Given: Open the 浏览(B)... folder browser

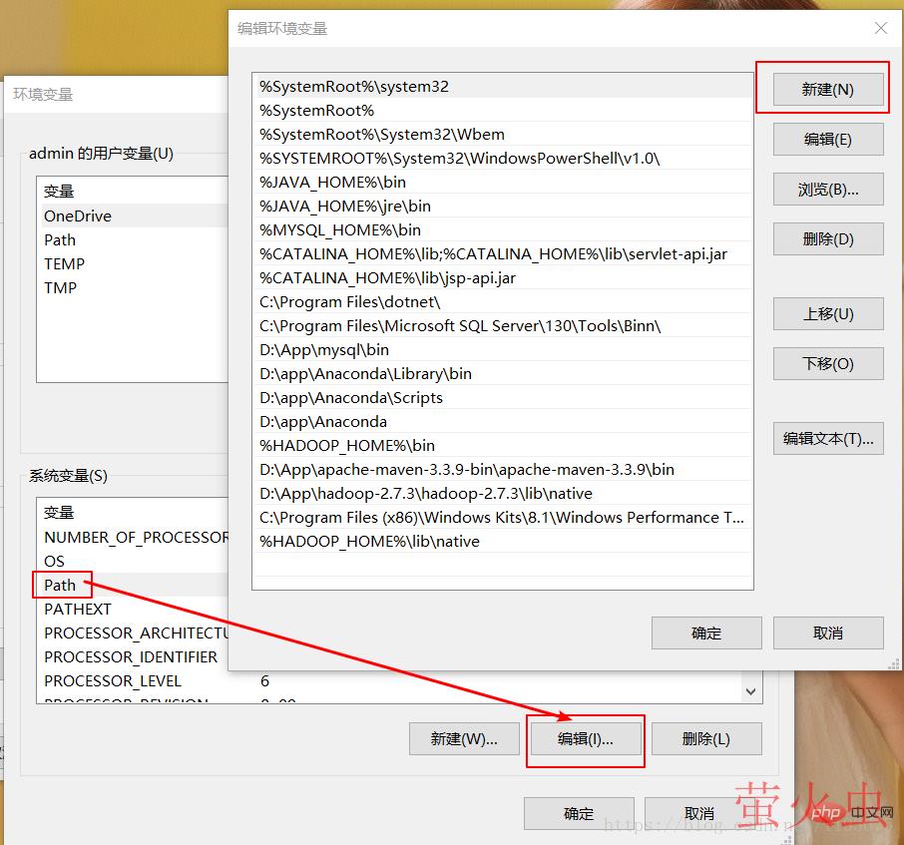Looking at the screenshot, I should 828,190.
